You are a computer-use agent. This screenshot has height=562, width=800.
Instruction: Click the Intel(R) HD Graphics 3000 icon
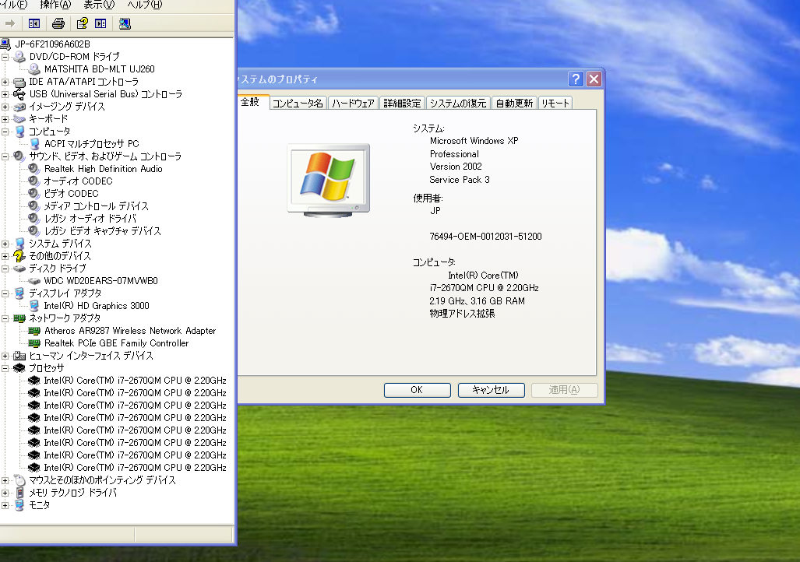coord(34,305)
